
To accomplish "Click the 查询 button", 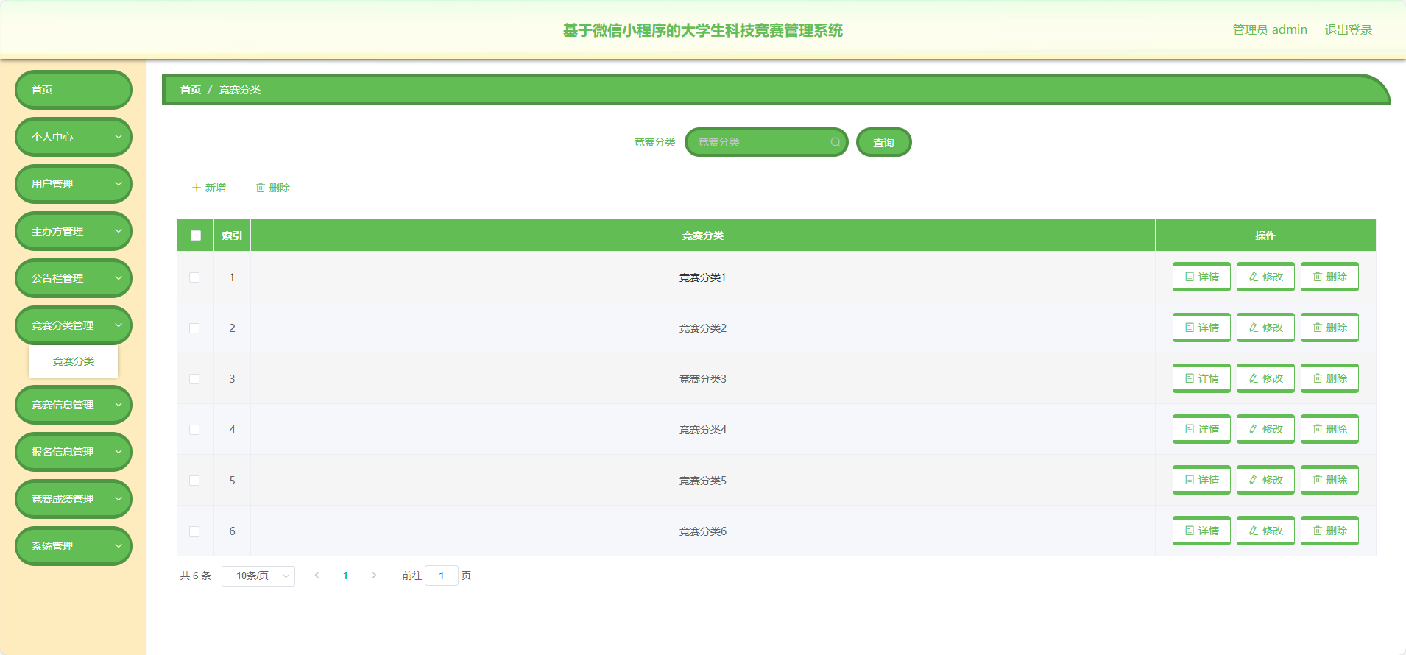I will coord(883,142).
